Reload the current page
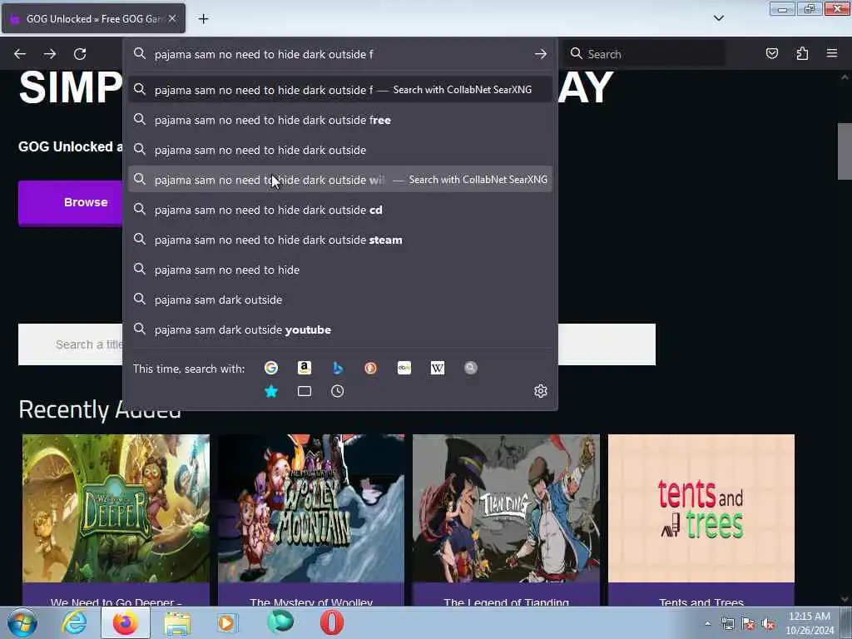This screenshot has width=852, height=639. pos(80,54)
